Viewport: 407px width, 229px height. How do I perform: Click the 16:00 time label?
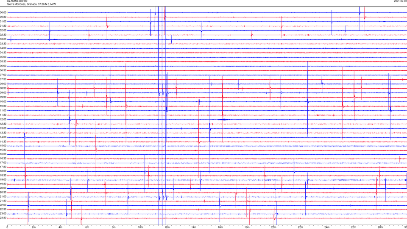click(x=3, y=154)
